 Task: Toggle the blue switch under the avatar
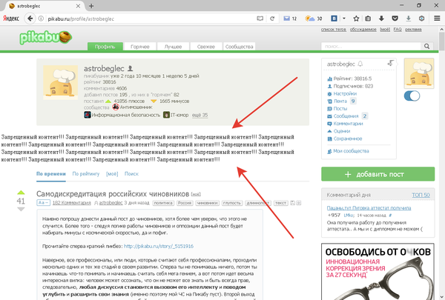(411, 96)
